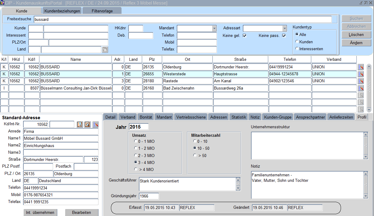Click the Freitextsuche input field
The height and width of the screenshot is (216, 374).
pyautogui.click(x=182, y=19)
